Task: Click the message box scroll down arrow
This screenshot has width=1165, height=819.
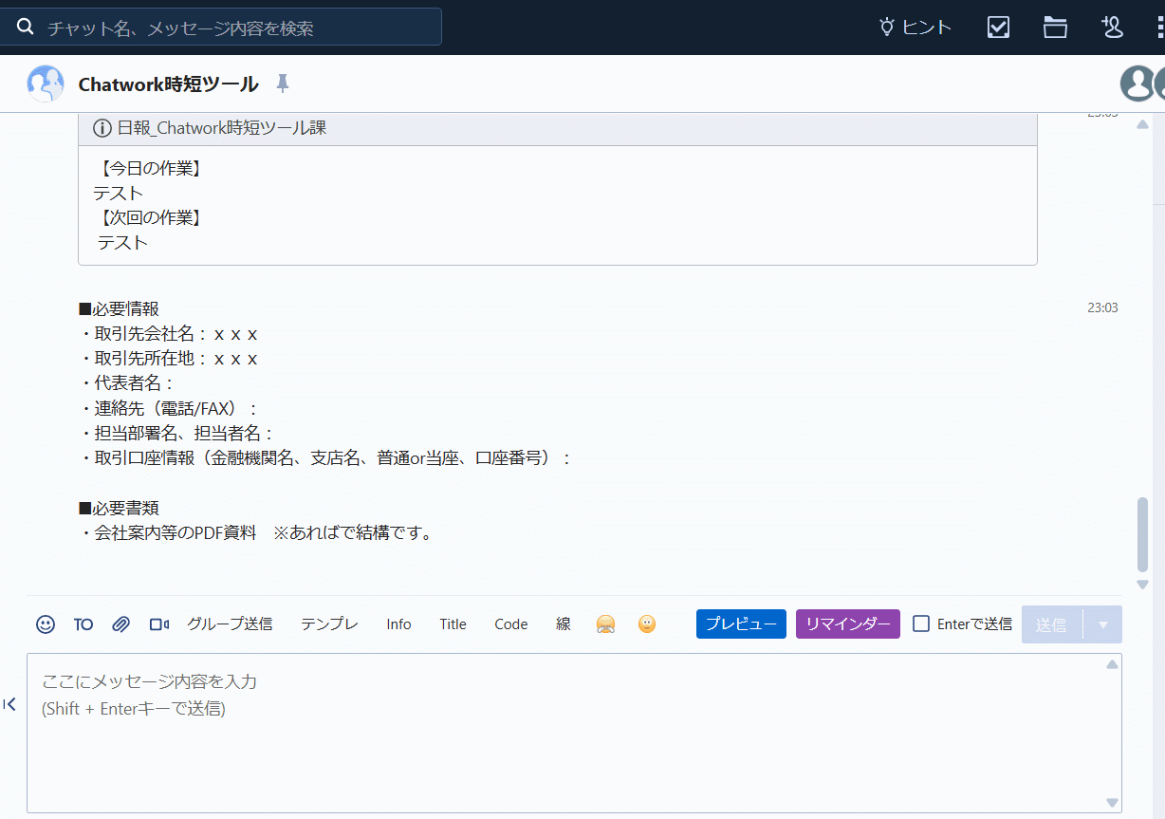Action: [x=1112, y=803]
